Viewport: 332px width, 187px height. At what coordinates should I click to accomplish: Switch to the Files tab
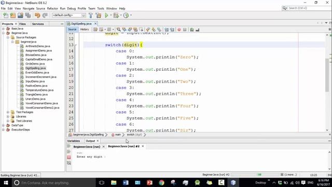[x=22, y=24]
